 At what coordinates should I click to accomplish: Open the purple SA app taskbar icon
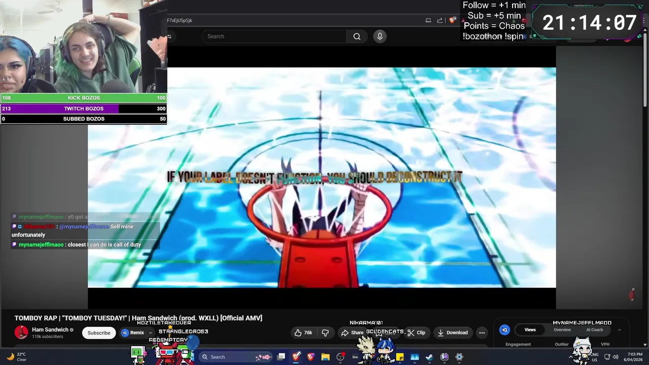pos(444,357)
